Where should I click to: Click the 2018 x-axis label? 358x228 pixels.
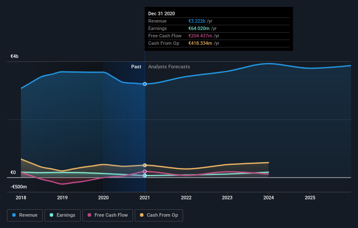(x=21, y=198)
